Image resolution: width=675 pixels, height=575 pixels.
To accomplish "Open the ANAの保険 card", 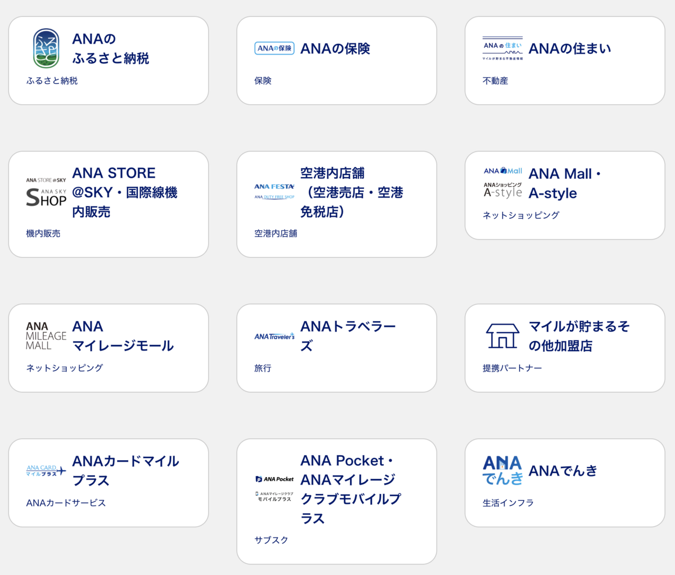I will 336,60.
